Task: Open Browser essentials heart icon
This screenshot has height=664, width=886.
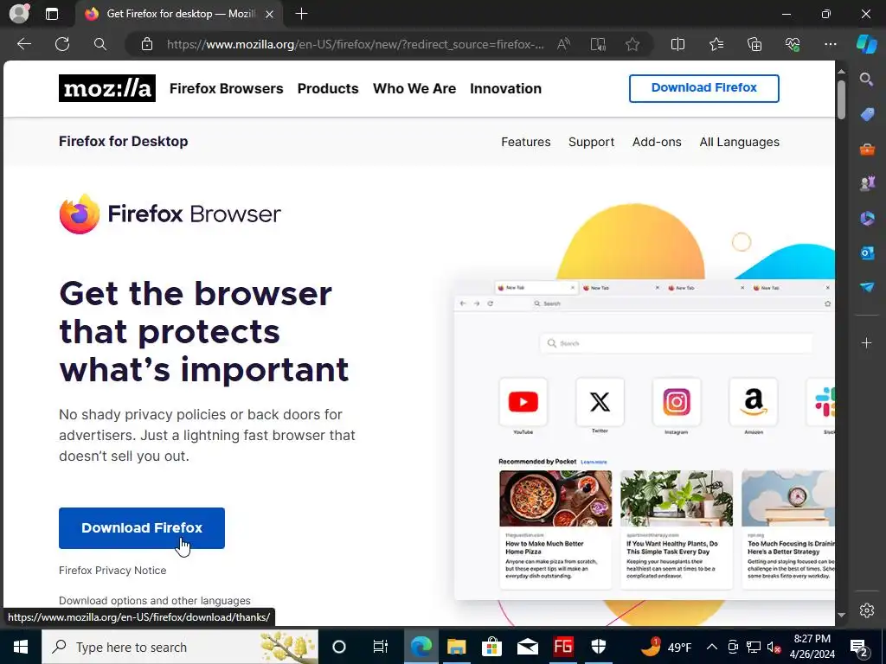Action: point(793,44)
